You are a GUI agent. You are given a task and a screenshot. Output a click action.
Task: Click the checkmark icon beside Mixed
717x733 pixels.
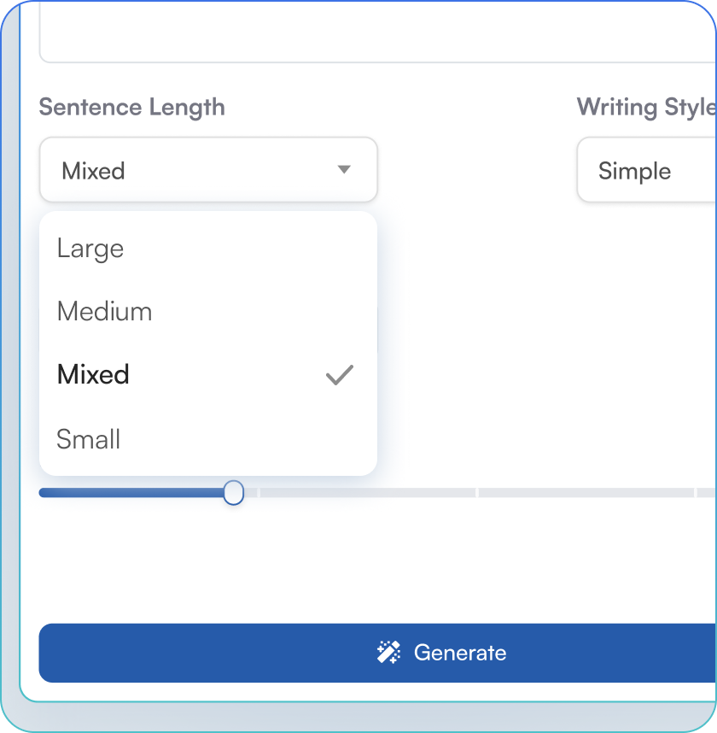[340, 375]
